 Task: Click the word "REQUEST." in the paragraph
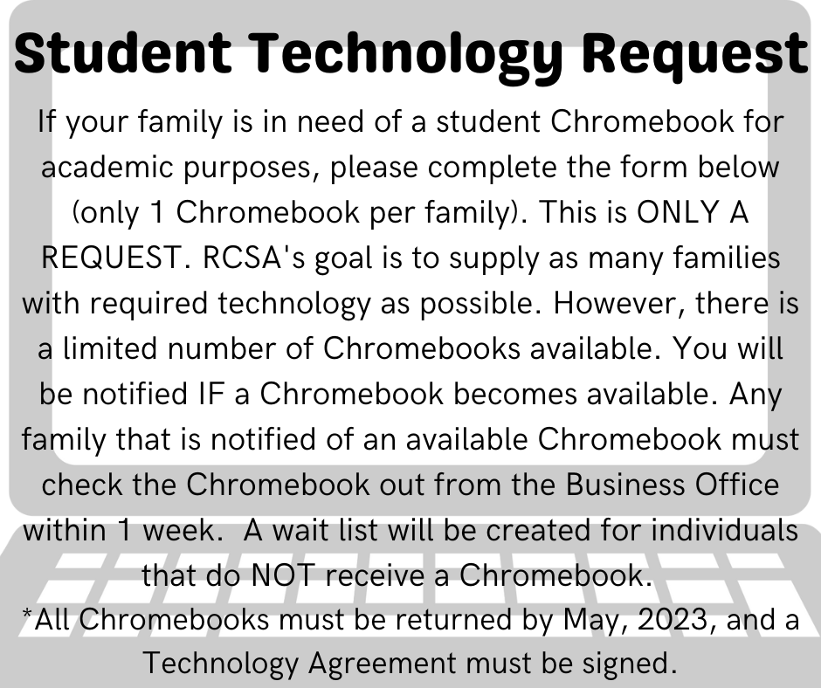pyautogui.click(x=107, y=258)
